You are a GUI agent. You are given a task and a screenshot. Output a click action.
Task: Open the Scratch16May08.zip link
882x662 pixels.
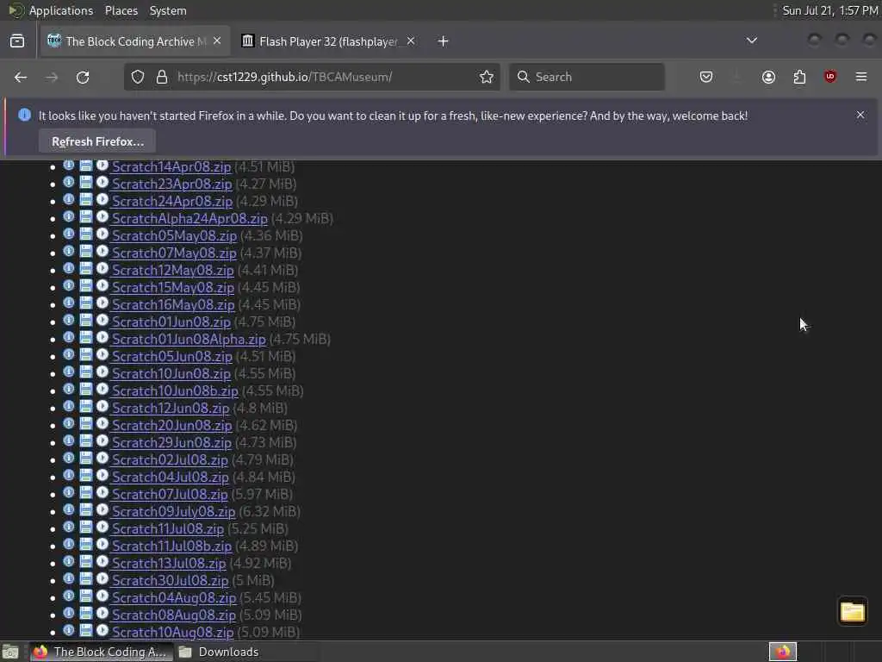[x=173, y=304]
